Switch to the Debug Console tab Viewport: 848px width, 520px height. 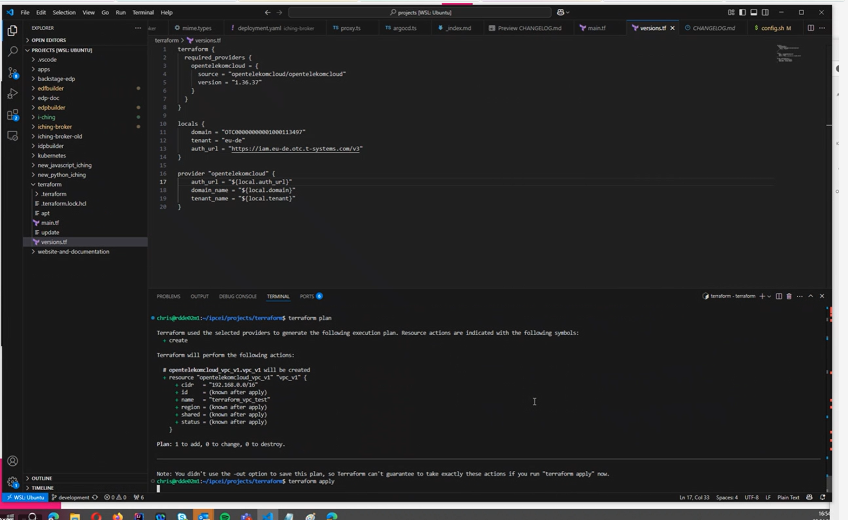[238, 296]
